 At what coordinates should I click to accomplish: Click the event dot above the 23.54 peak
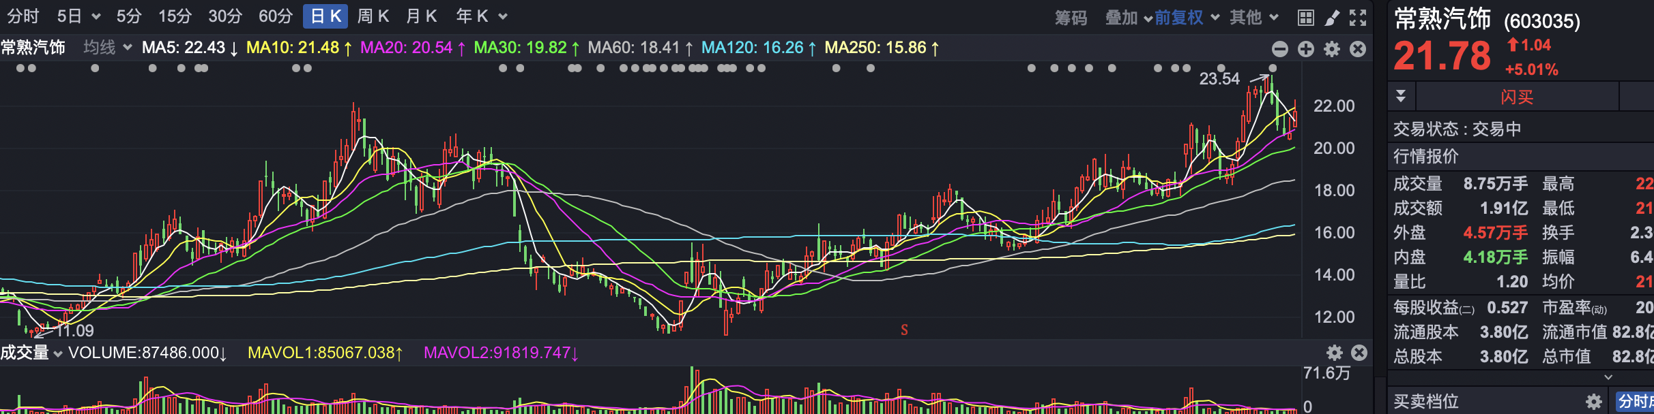coord(1273,68)
